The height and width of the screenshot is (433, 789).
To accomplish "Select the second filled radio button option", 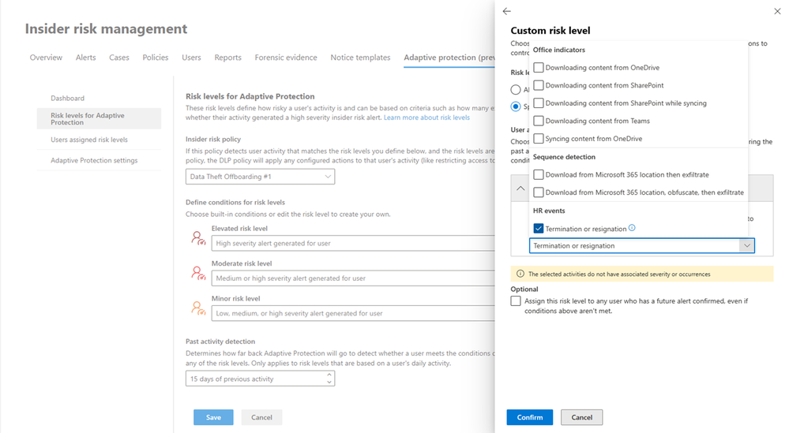I will [x=516, y=106].
